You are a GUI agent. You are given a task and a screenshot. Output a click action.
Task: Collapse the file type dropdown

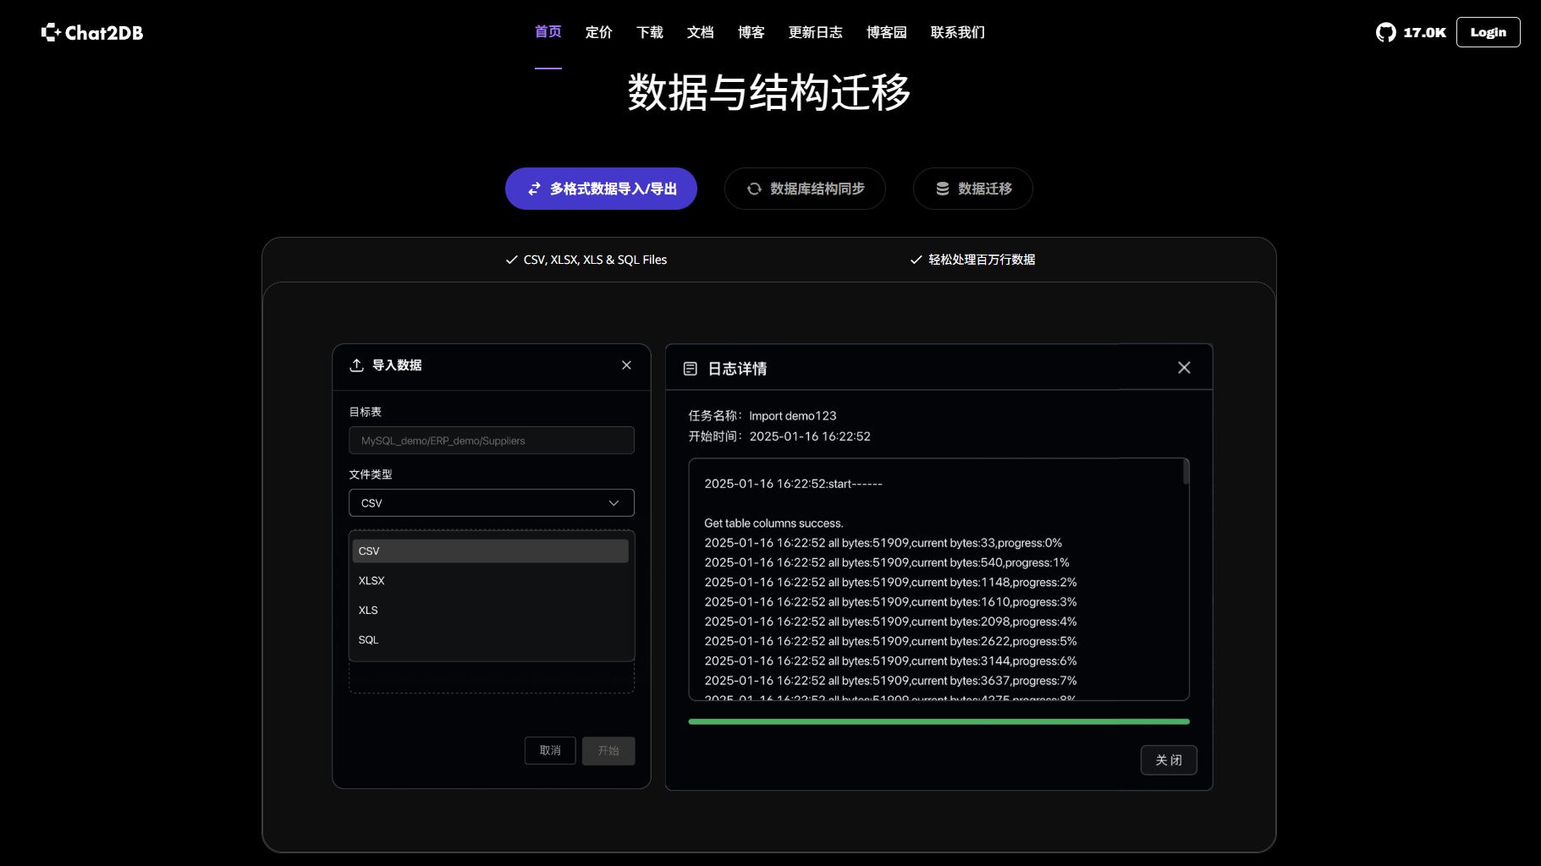click(x=613, y=502)
